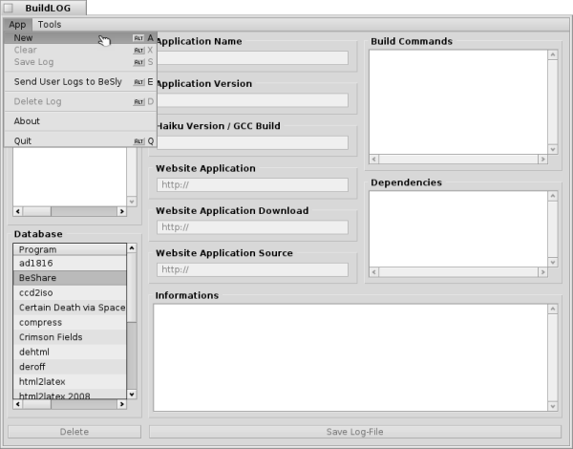This screenshot has height=449, width=573.
Task: Click the Build Commands scroll down arrow
Action: tap(552, 147)
